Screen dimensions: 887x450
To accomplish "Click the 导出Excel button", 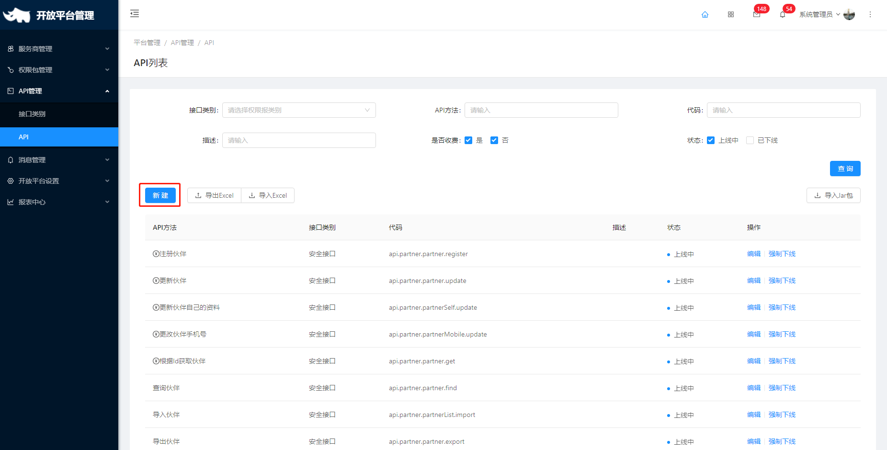I will pos(214,195).
